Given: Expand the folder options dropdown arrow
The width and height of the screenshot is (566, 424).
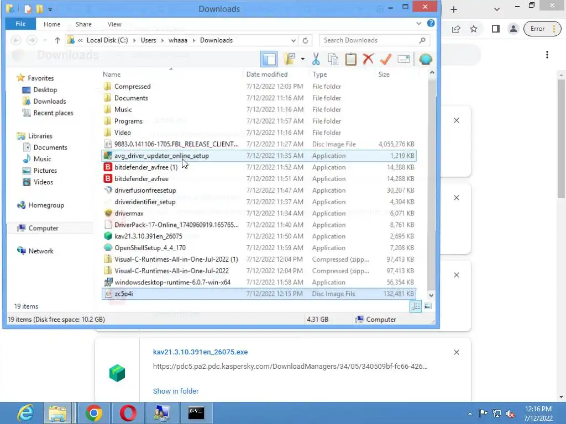Looking at the screenshot, I should [x=302, y=59].
